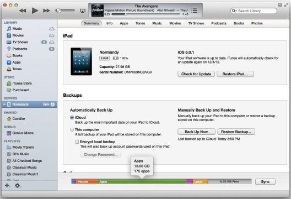The width and height of the screenshot is (291, 199).
Task: Enter full screen mode icon
Action: pyautogui.click(x=287, y=5)
